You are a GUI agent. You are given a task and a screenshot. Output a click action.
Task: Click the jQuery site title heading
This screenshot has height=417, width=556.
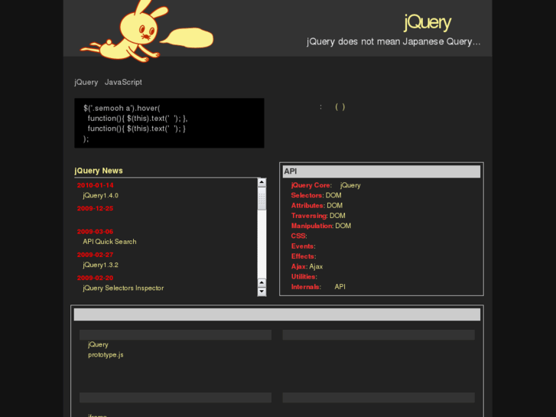coord(428,22)
